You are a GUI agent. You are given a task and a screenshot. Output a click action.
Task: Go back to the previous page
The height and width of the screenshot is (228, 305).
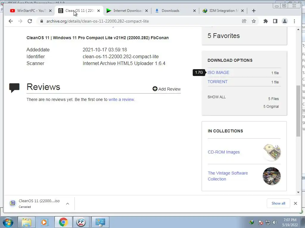[x=11, y=21]
